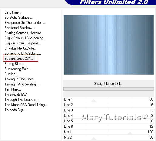Viewport: 156px width, 141px height.
Task: Adjust the Line 4 slider
Action: click(108, 116)
